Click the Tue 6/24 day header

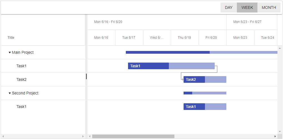coord(266,38)
